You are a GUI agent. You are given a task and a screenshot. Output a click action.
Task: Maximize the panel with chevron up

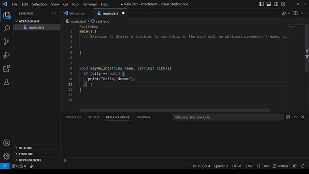pyautogui.click(x=295, y=117)
